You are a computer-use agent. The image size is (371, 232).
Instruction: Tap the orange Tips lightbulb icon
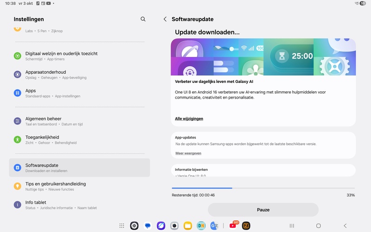(18, 186)
